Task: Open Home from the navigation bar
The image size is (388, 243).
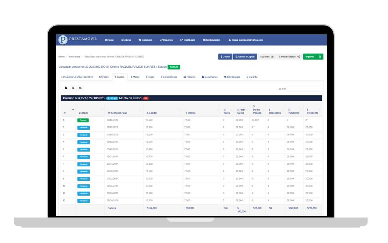Action: [109, 40]
